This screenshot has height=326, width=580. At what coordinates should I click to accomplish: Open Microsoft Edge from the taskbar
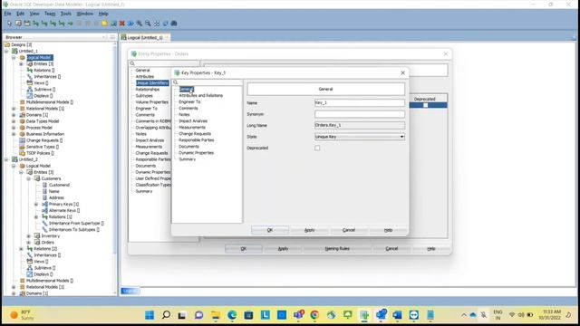click(232, 315)
